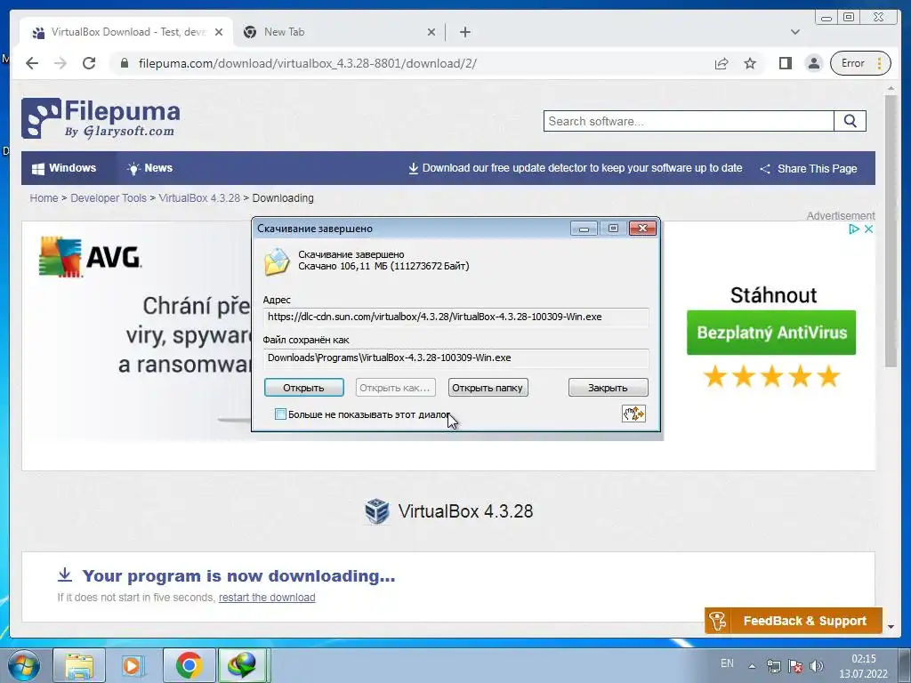Click the 'Скачано 106,11 МБ' text
Viewport: 911px width, 683px height.
tap(383, 266)
